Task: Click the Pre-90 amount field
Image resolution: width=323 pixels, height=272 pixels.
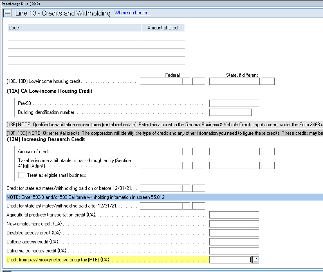Action: tap(231, 103)
